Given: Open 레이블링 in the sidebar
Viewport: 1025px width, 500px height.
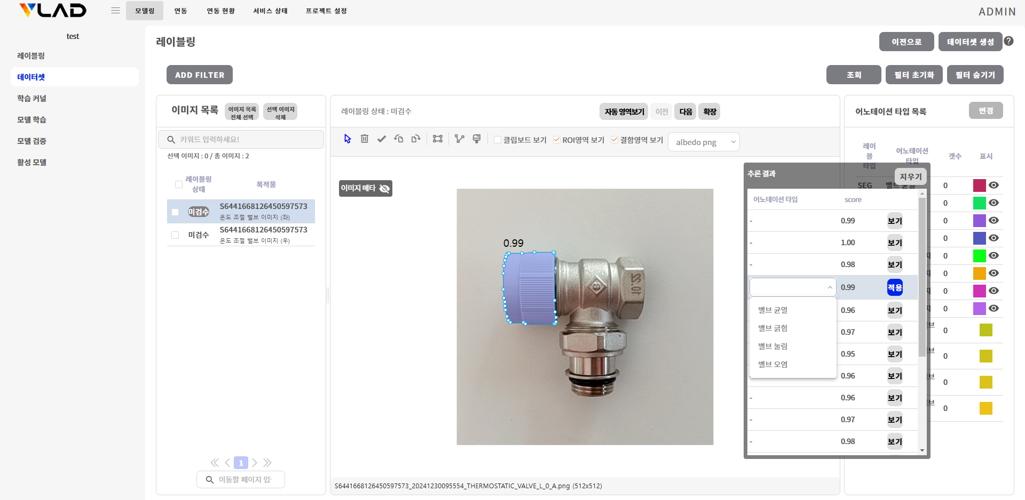Looking at the screenshot, I should pyautogui.click(x=74, y=55).
